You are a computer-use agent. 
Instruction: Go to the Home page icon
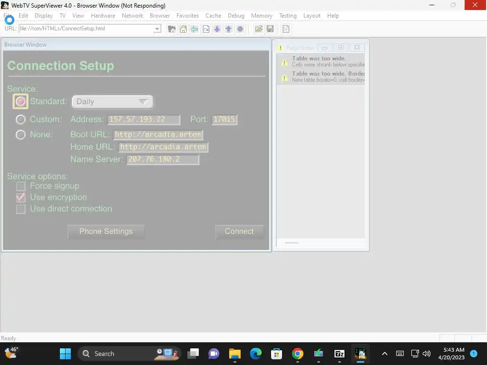pos(183,29)
